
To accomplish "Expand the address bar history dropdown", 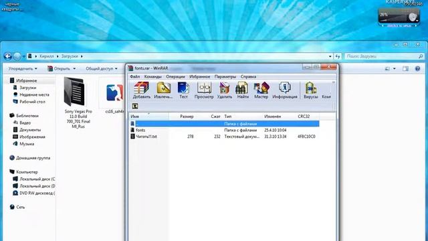I will click(x=330, y=56).
